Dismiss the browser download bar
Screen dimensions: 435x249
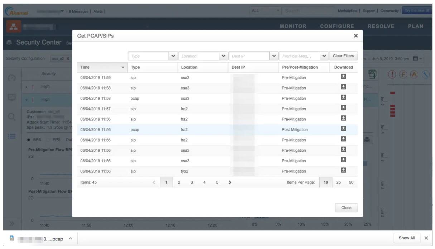tap(426, 238)
